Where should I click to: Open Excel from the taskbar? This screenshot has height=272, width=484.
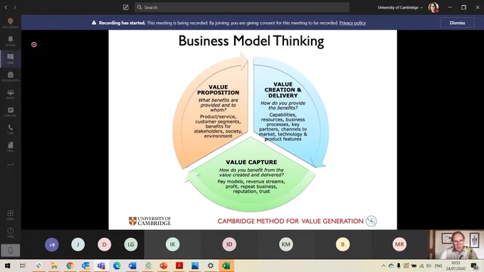[226, 266]
